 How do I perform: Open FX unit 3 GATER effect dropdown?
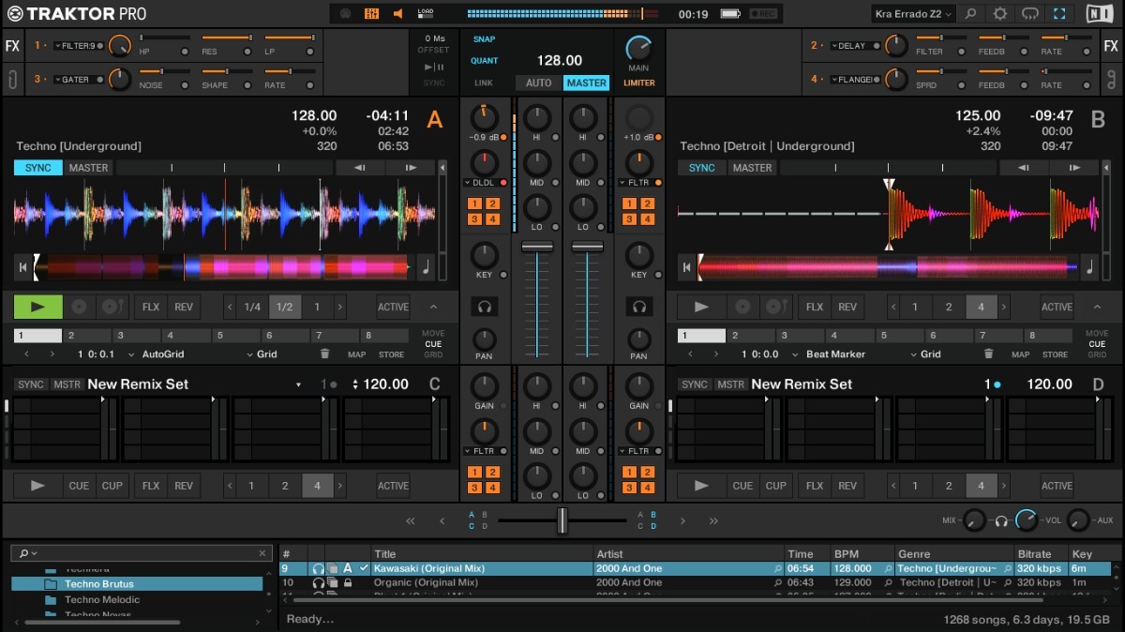click(x=79, y=80)
